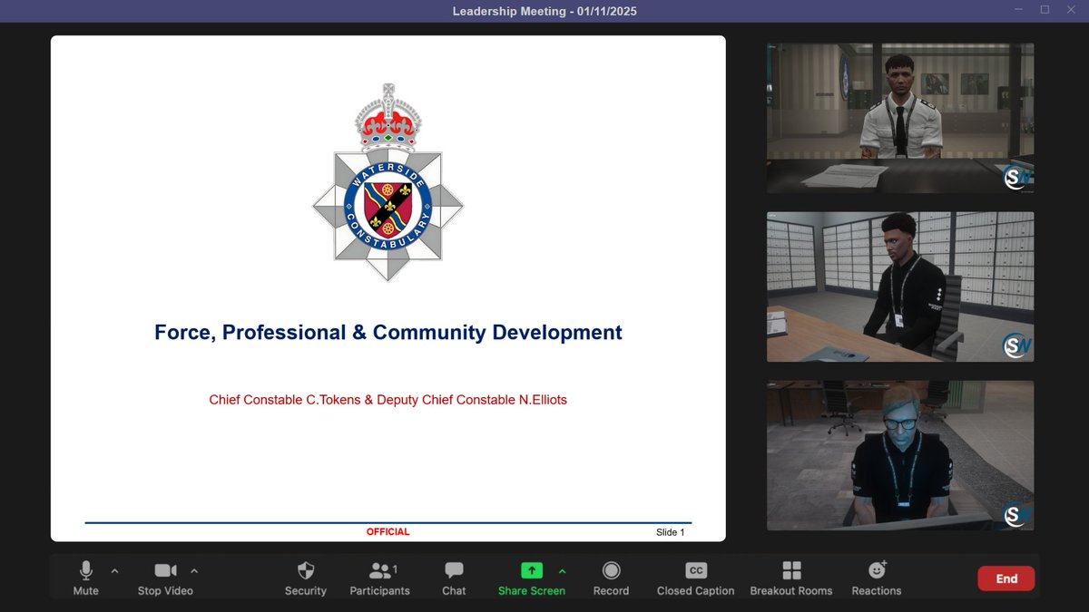The image size is (1089, 612).
Task: Open the Chat panel
Action: click(453, 578)
